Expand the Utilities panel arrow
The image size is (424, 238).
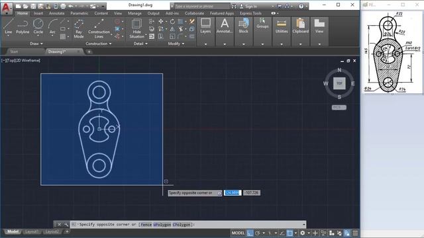pos(282,44)
